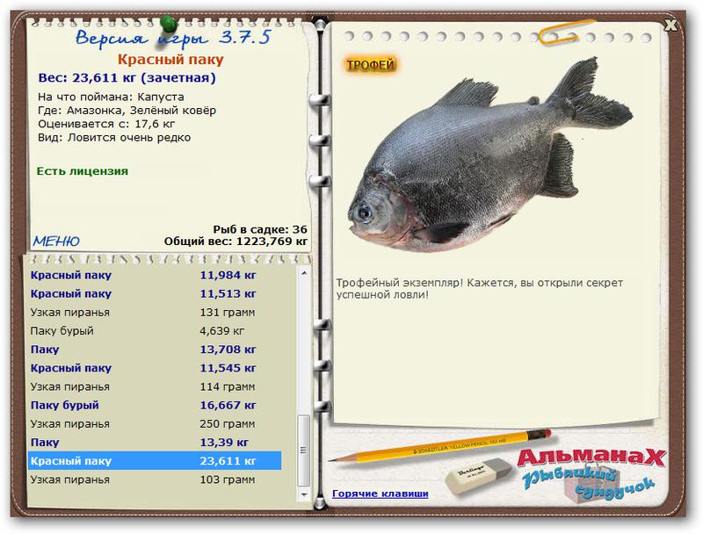Click the Трофейный экземпляр description text
Viewport: 703px width, 534px height.
tap(479, 288)
